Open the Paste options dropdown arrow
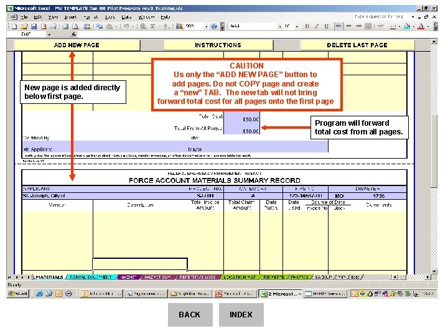 116,27
